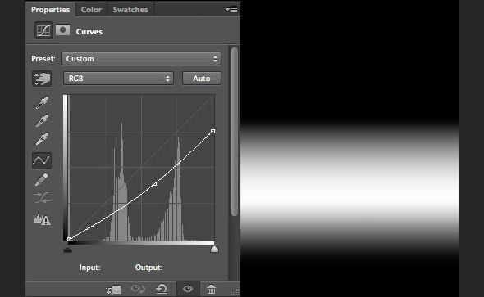Pick the black point eyedropper
The width and height of the screenshot is (484, 297).
[x=42, y=103]
